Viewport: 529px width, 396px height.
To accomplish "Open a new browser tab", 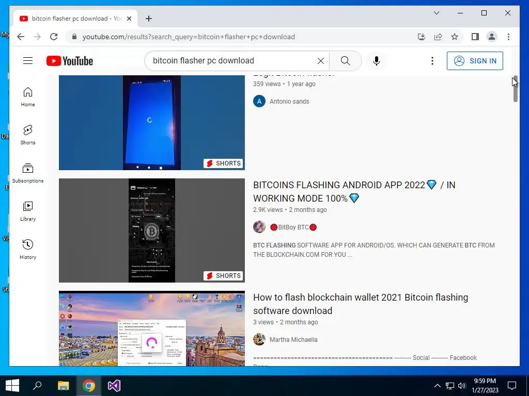I will click(148, 19).
